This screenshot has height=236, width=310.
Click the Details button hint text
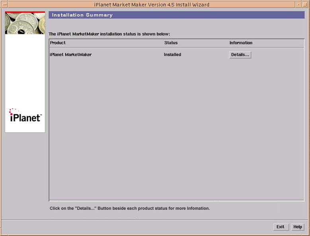coord(130,208)
